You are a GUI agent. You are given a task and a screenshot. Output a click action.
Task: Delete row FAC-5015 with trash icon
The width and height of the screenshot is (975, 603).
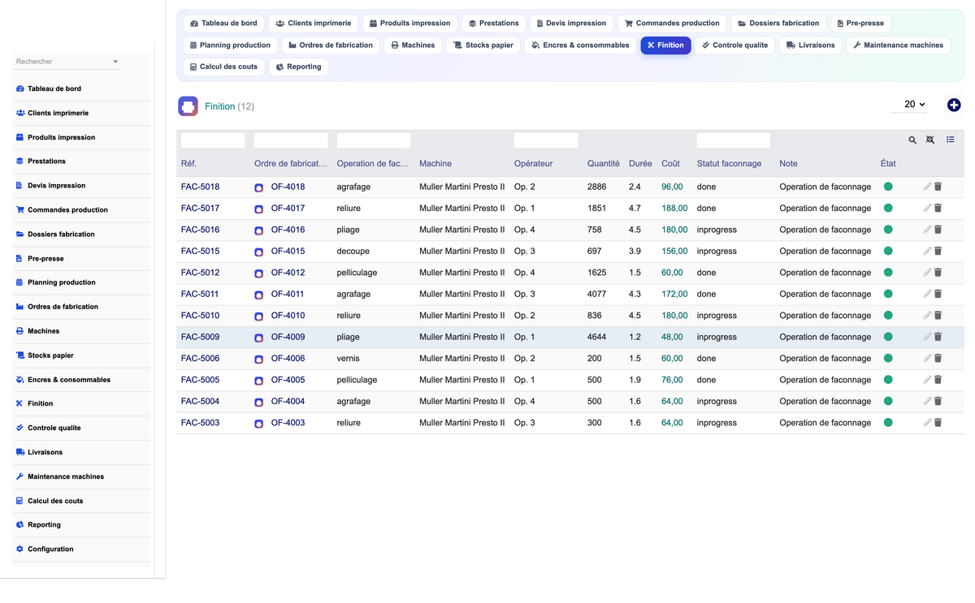(x=938, y=251)
